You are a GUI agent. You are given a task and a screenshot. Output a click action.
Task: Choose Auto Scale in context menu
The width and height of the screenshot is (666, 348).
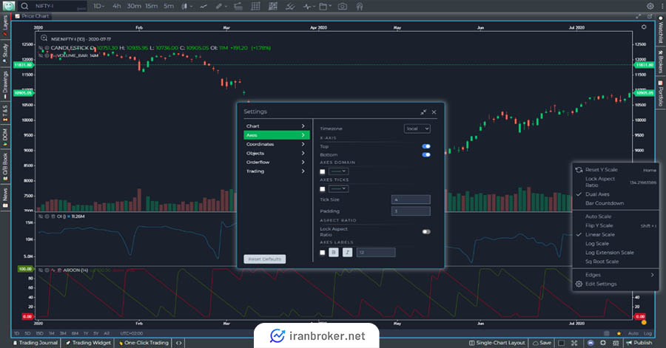pos(598,216)
